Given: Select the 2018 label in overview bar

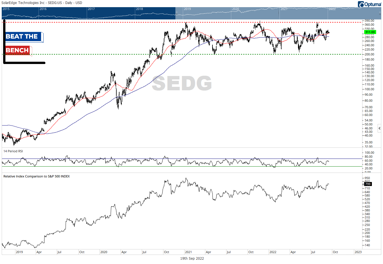Looking at the screenshot, I should (x=139, y=9).
